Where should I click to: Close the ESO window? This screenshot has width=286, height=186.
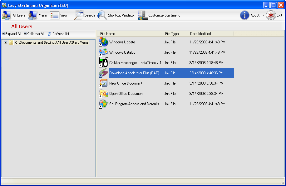tap(281, 5)
